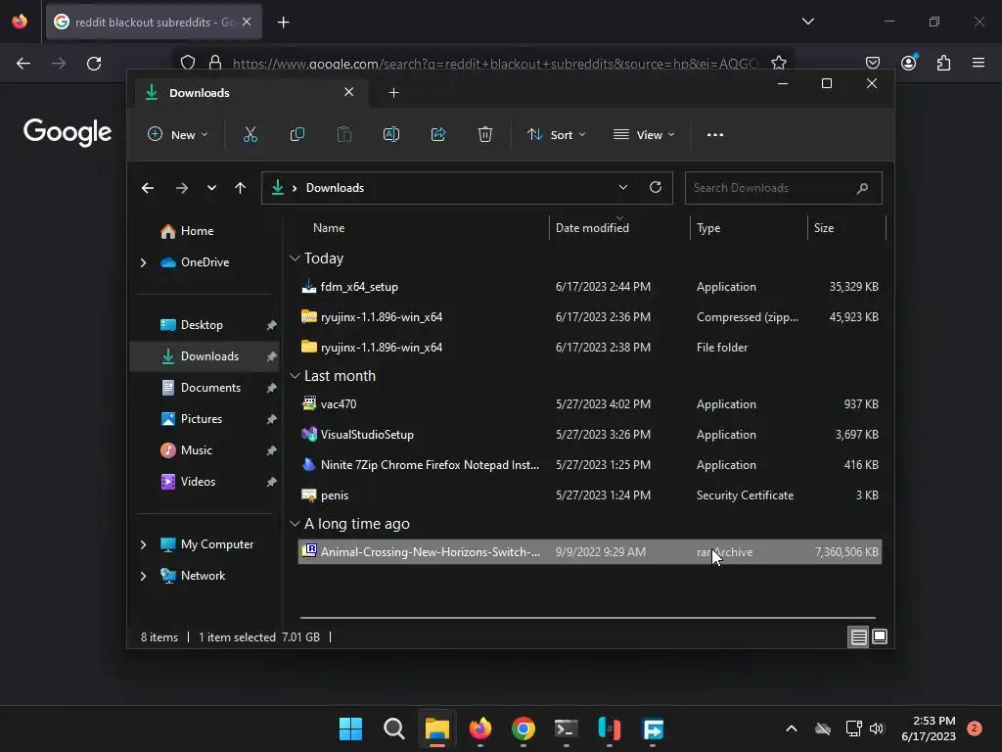This screenshot has height=752, width=1002.
Task: Reload the page in Firefox
Action: (94, 64)
